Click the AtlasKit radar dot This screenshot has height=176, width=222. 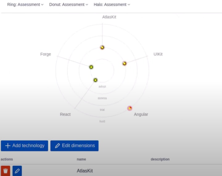(x=102, y=48)
